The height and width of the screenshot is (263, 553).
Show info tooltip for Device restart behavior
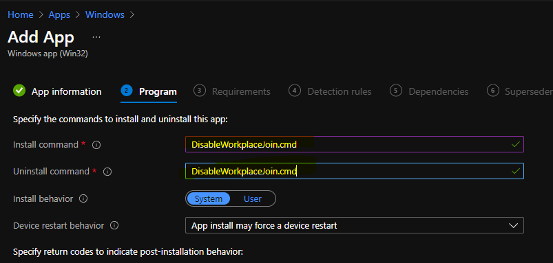(114, 225)
